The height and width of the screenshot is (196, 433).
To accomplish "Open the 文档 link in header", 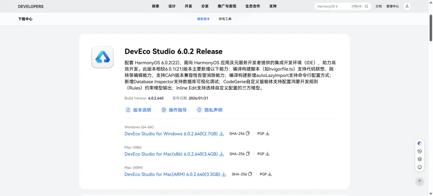I will pos(378,6).
